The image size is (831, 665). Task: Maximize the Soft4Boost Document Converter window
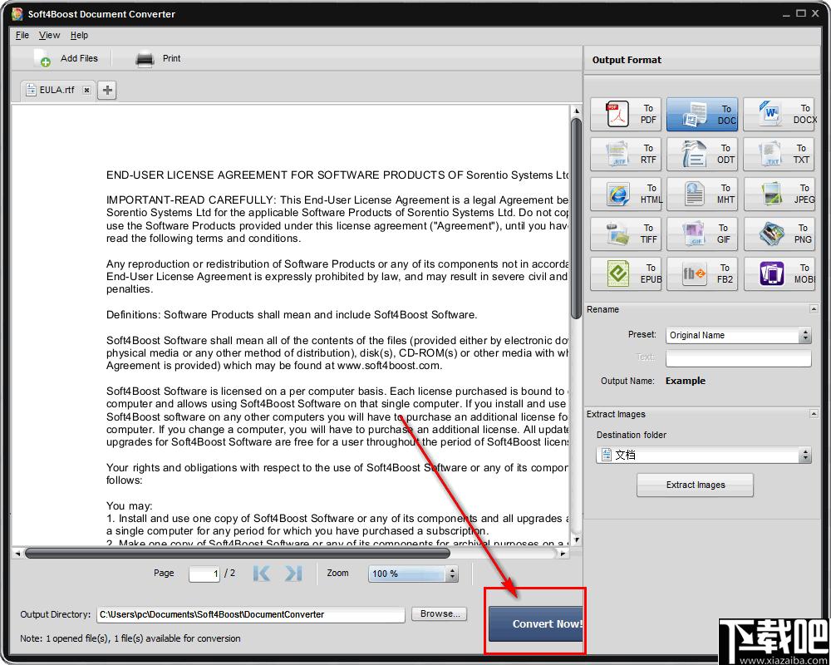click(801, 13)
